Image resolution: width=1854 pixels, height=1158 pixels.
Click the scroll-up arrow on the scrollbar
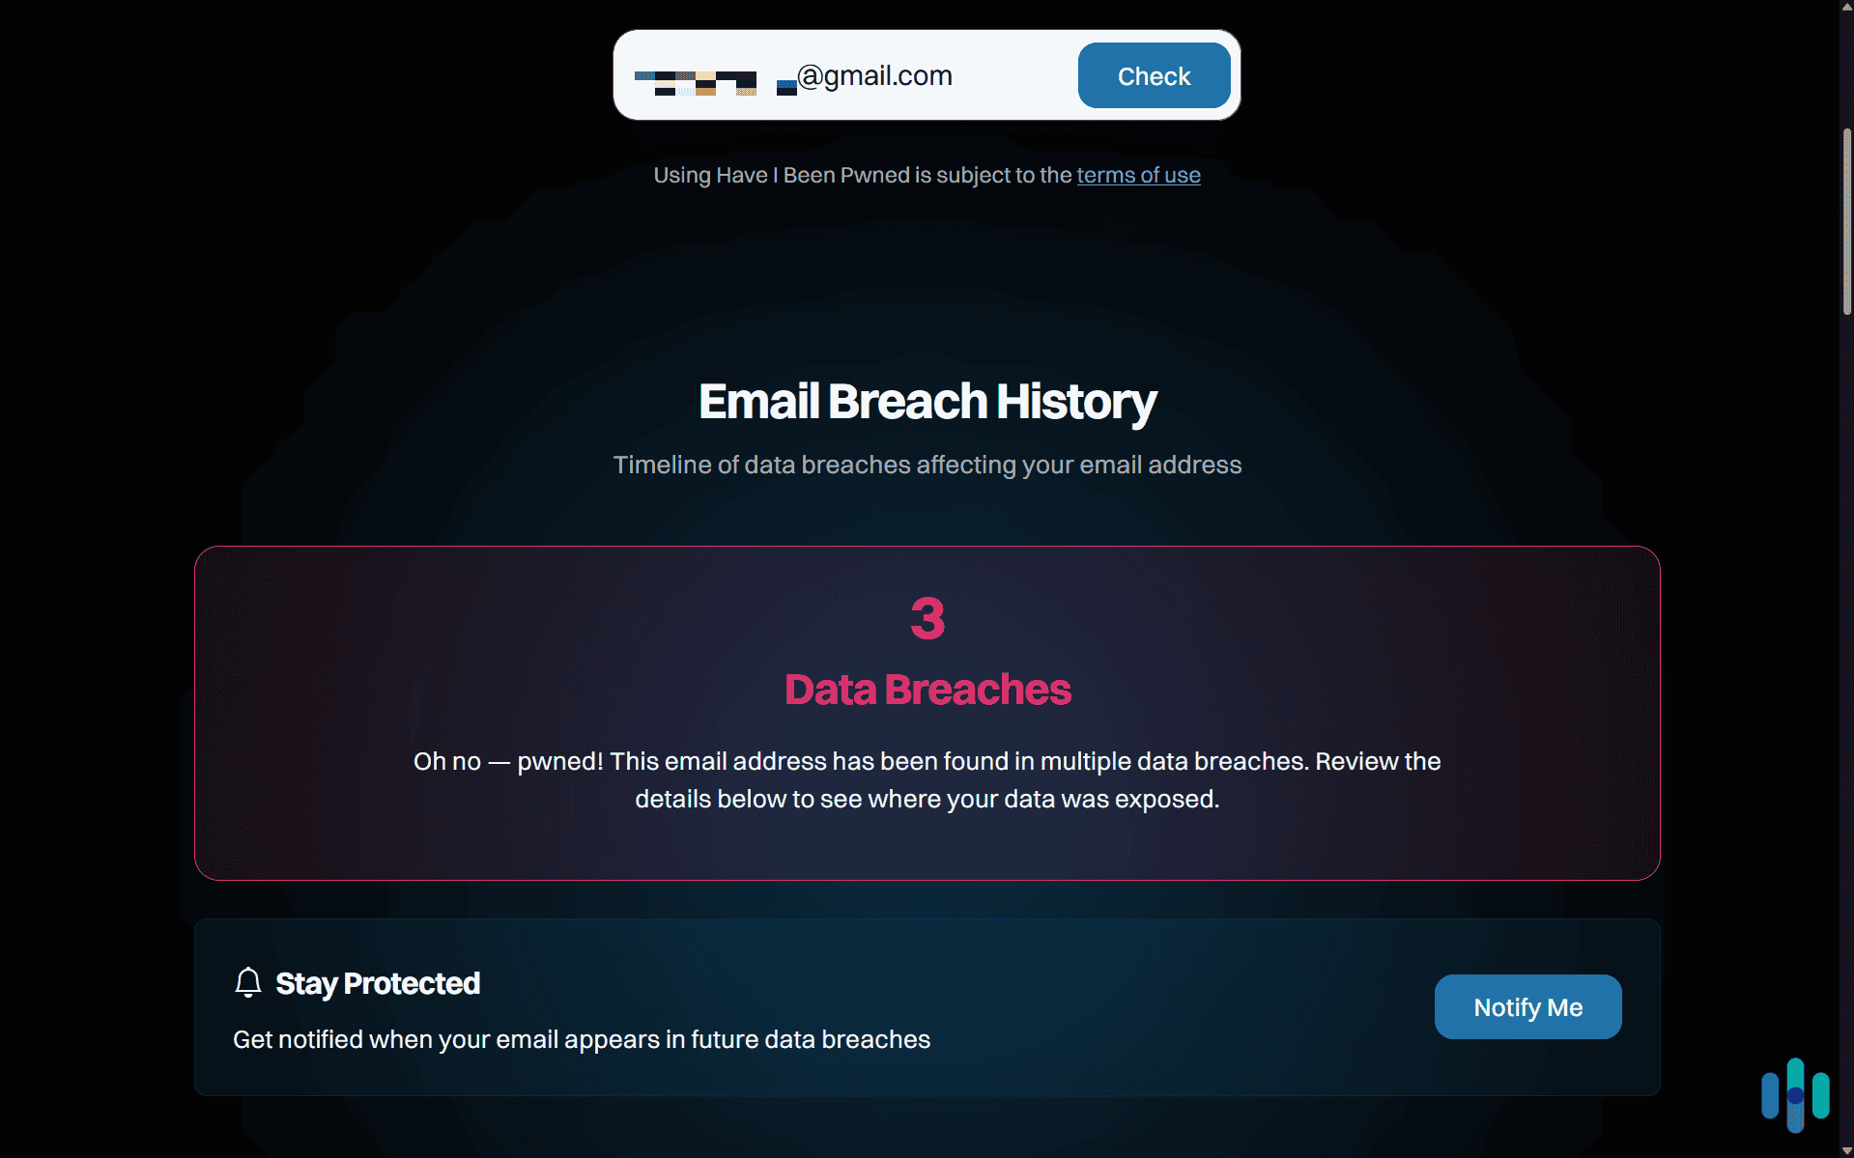(x=1845, y=8)
